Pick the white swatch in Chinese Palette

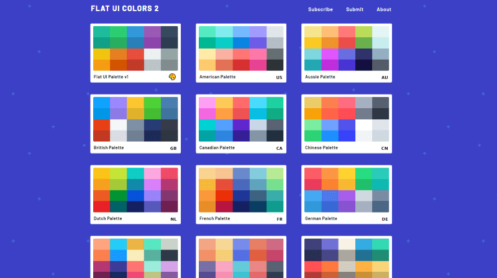pyautogui.click(x=363, y=125)
